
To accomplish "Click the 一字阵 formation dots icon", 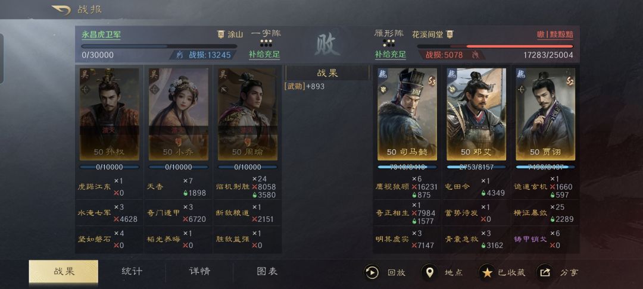I will (x=266, y=43).
